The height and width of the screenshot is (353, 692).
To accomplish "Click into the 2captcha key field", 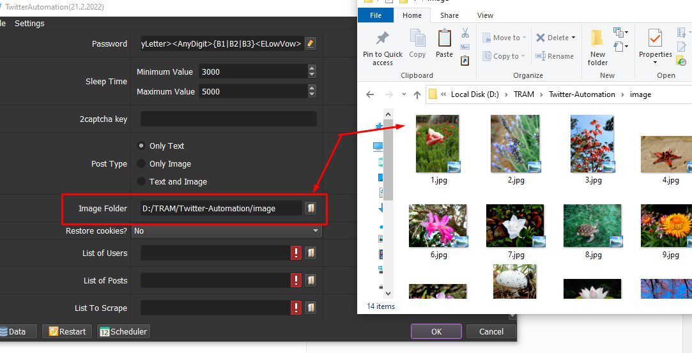I will click(228, 119).
